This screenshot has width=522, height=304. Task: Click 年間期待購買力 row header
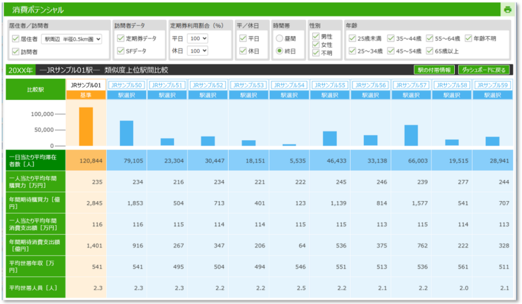click(36, 203)
